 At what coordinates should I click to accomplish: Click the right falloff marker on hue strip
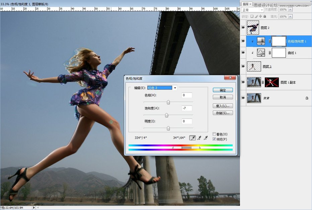click(x=200, y=147)
